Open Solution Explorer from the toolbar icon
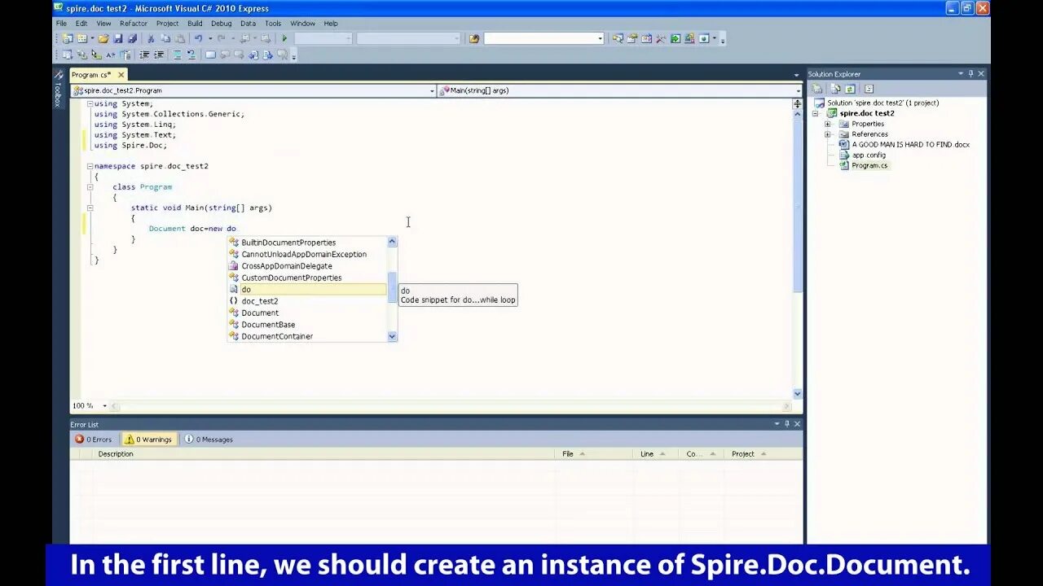The height and width of the screenshot is (586, 1043). (x=618, y=38)
